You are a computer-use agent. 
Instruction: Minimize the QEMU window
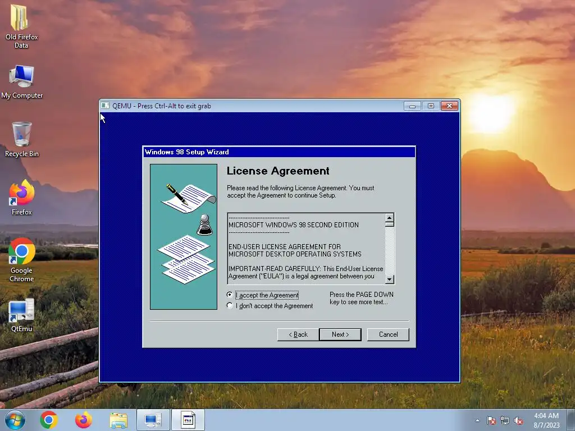412,106
